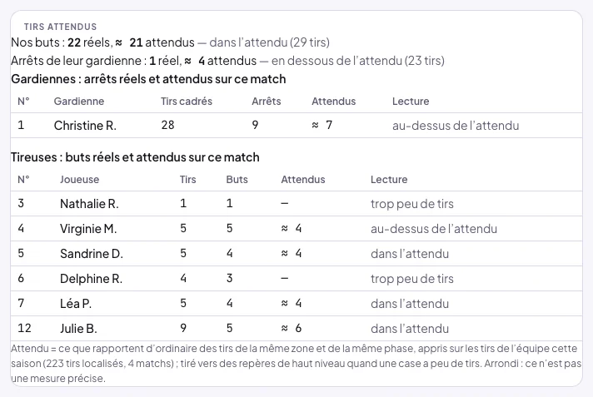The image size is (593, 397).
Task: Click the Attendu explanatory footnote text
Action: 296,364
